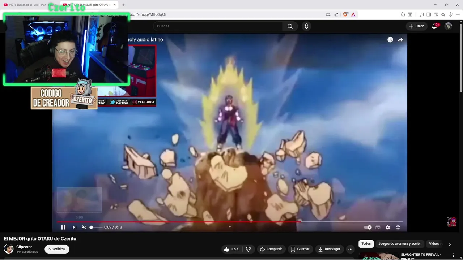463x260 pixels.
Task: Subscribe to Clipector with the Suscribirse button
Action: pyautogui.click(x=57, y=249)
